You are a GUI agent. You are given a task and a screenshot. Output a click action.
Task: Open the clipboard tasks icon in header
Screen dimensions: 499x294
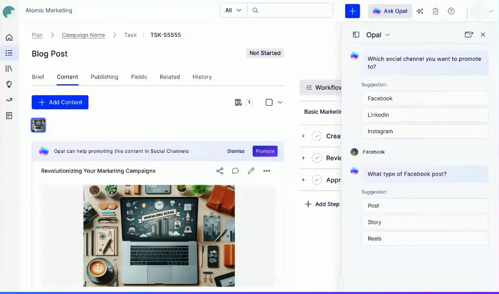[436, 11]
